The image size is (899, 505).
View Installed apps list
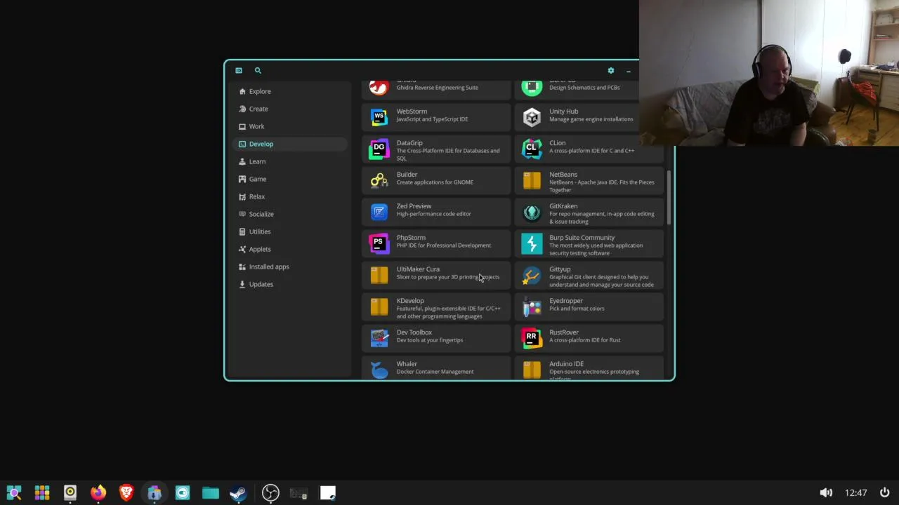(289, 267)
